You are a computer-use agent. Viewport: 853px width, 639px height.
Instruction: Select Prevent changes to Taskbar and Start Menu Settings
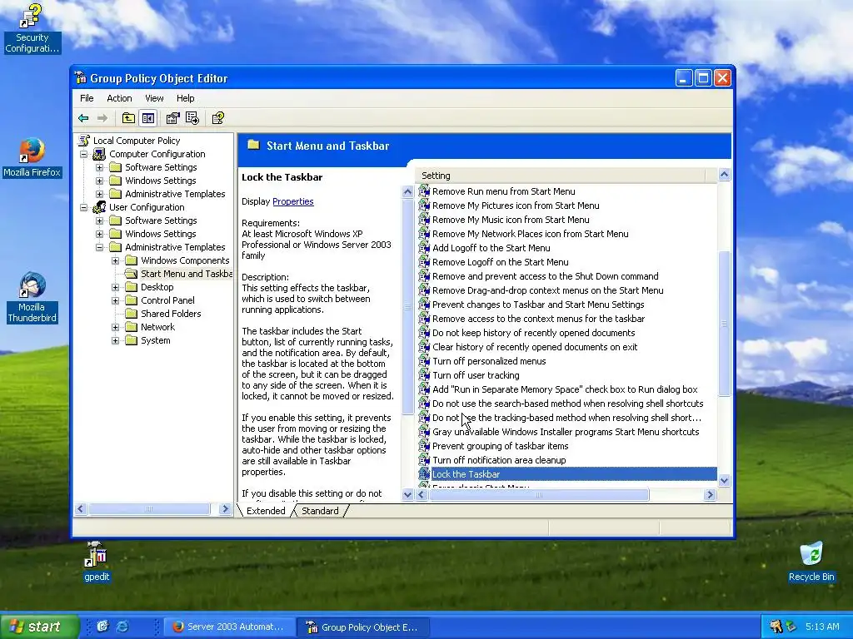538,305
